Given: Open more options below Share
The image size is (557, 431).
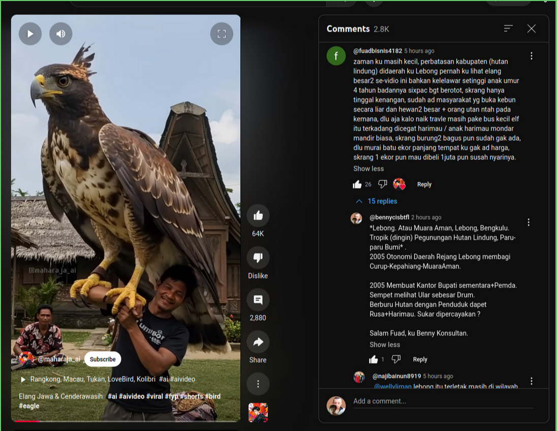Looking at the screenshot, I should tap(258, 384).
